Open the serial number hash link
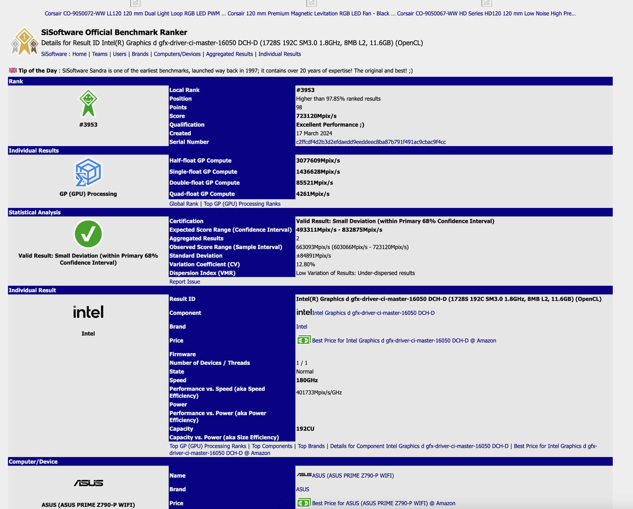 371,142
